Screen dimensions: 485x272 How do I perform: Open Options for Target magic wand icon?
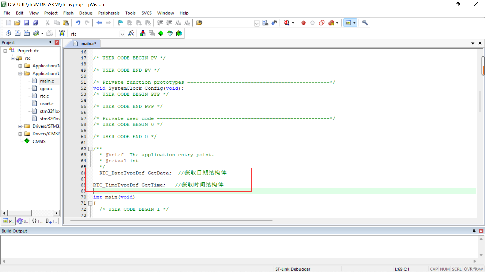[x=131, y=33]
